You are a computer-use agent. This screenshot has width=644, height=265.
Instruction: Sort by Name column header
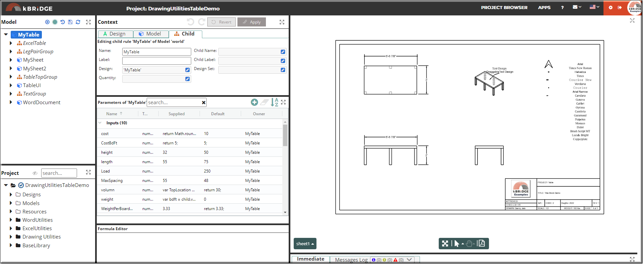pos(112,114)
